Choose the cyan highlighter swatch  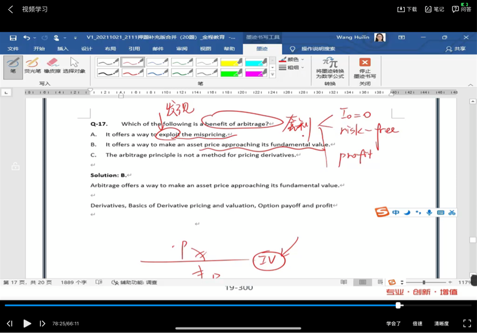point(256,62)
